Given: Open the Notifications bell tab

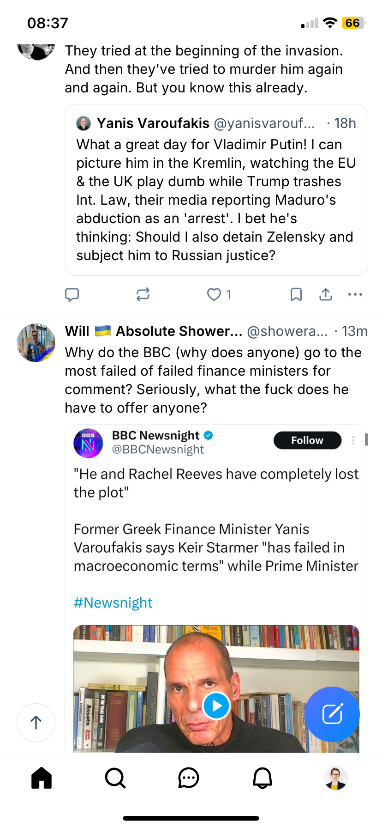Looking at the screenshot, I should click(x=263, y=778).
